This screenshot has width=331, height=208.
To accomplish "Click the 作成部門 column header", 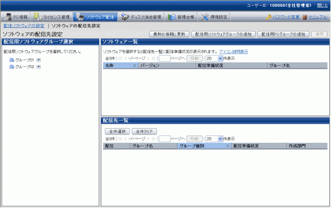I will (x=307, y=146).
